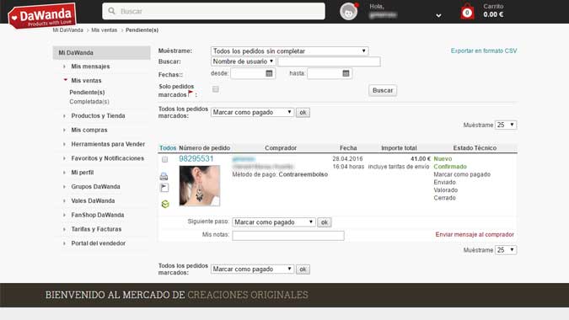Click 'ok' next to 'Siguiente paso'
569x320 pixels.
[325, 222]
